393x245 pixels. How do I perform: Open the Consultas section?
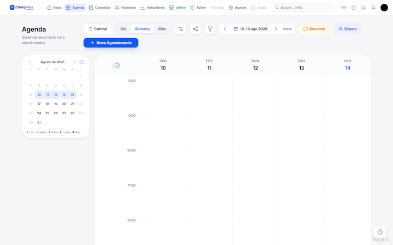(99, 8)
